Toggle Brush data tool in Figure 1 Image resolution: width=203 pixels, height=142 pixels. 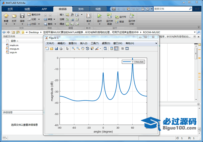pos(97,49)
